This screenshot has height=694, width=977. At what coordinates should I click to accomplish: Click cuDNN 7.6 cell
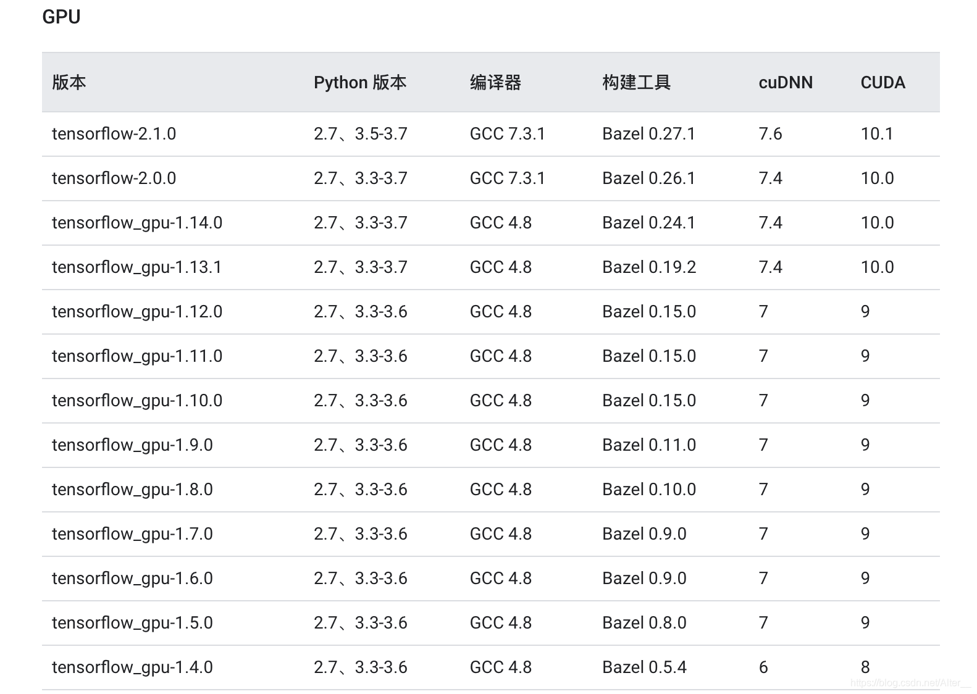coord(770,134)
